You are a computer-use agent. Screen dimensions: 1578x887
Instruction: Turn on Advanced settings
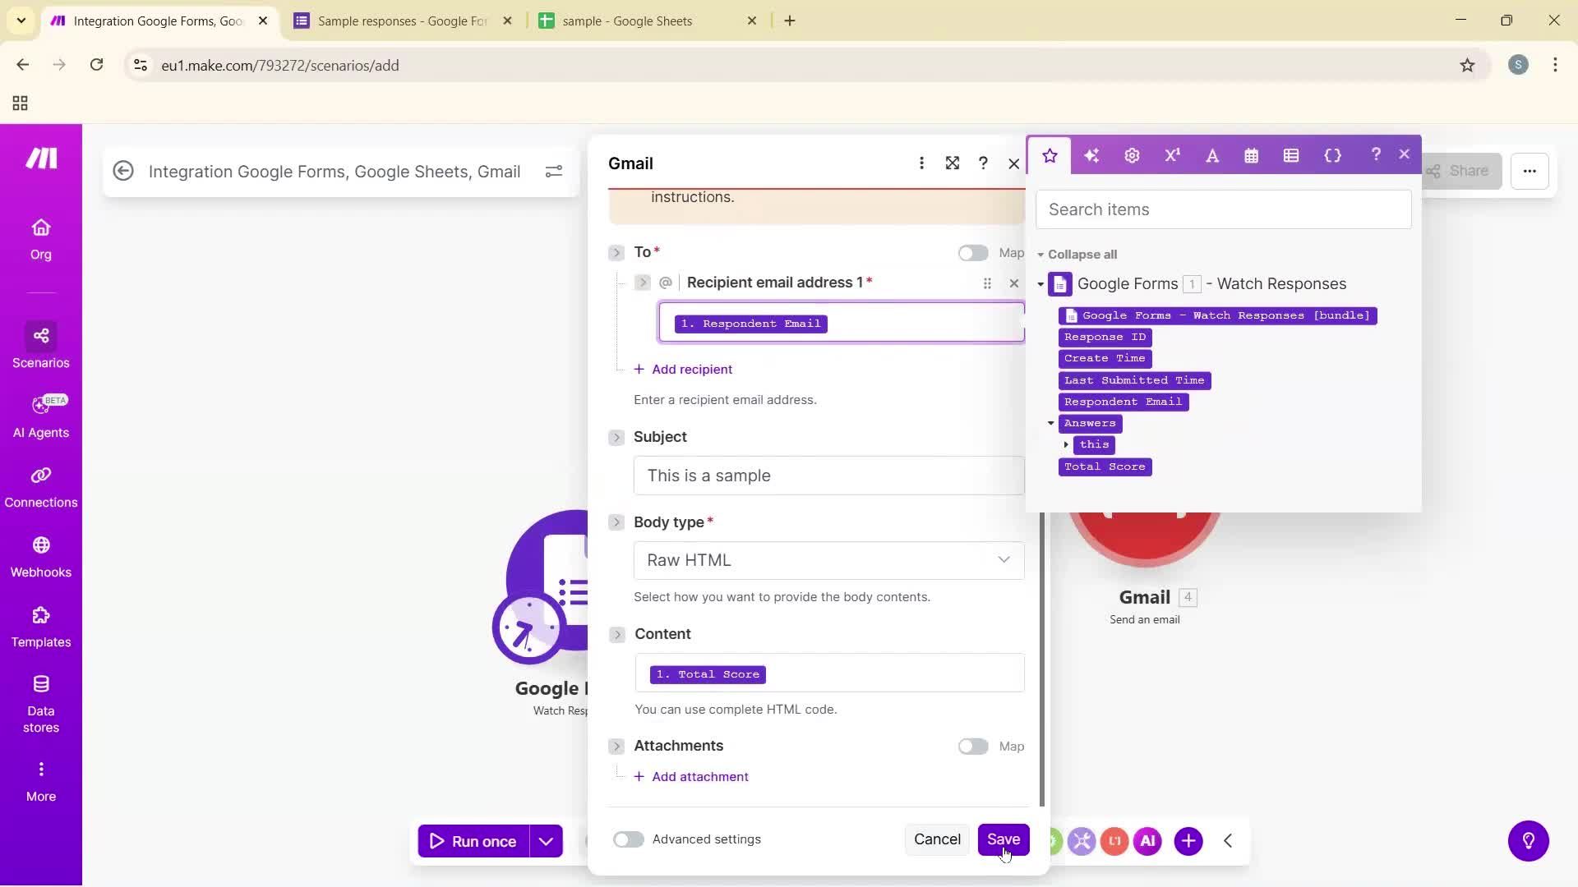tap(628, 839)
